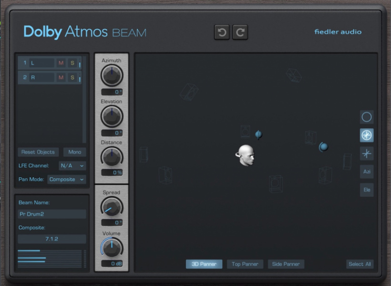Click the Distance knob
Viewport: 391px width, 286px height.
click(x=112, y=157)
